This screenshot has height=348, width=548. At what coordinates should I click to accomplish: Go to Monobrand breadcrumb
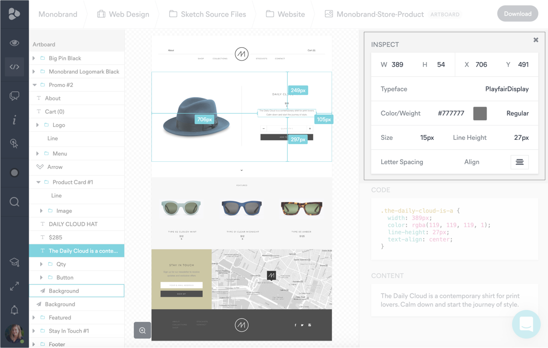point(58,14)
